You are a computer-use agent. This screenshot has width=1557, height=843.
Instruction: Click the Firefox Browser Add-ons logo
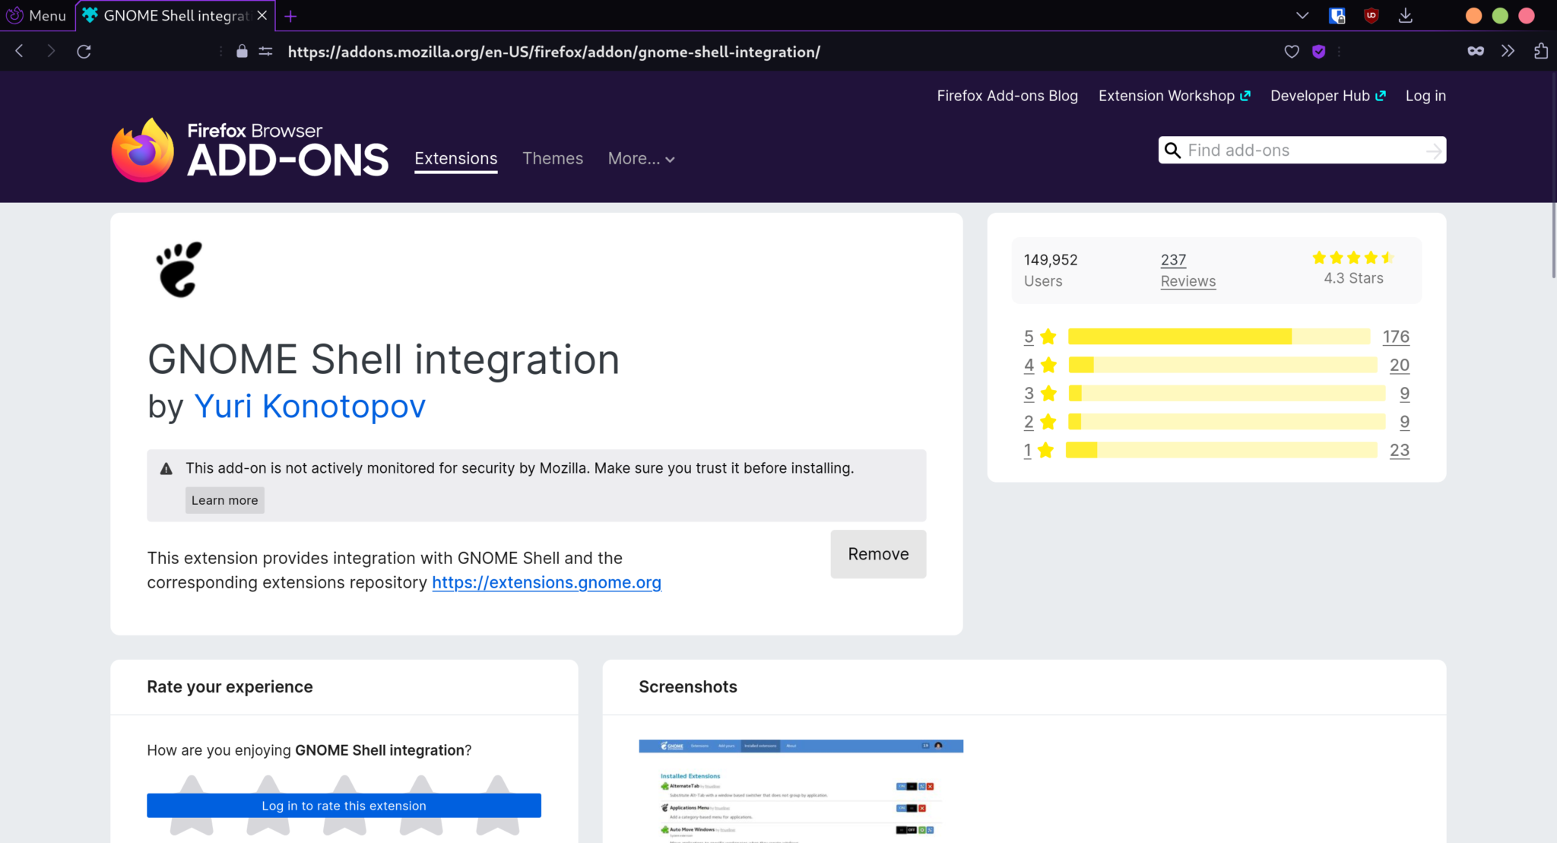click(x=250, y=151)
